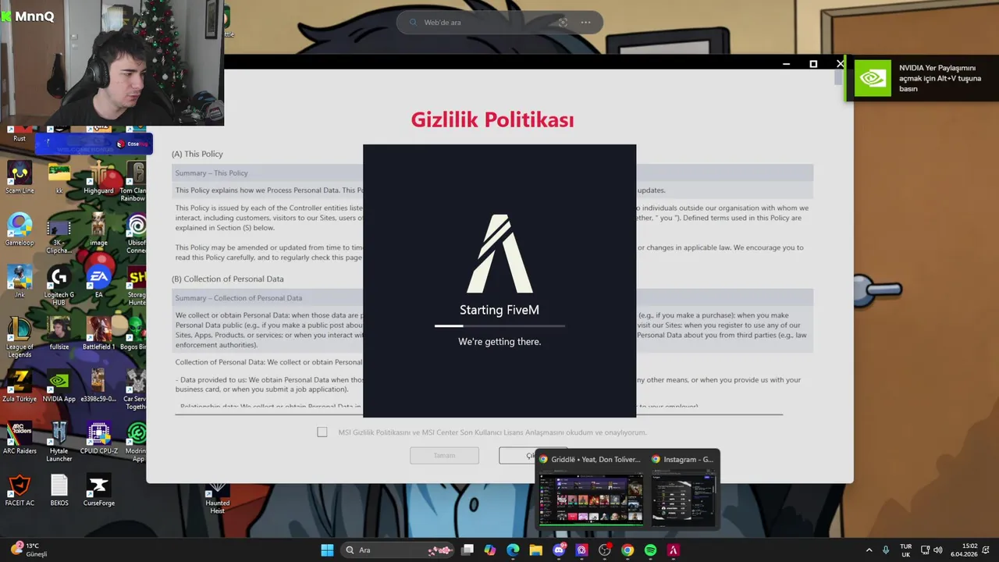Click the NVIDIA Yer Paylaşımı notification
The height and width of the screenshot is (562, 999).
(922, 79)
